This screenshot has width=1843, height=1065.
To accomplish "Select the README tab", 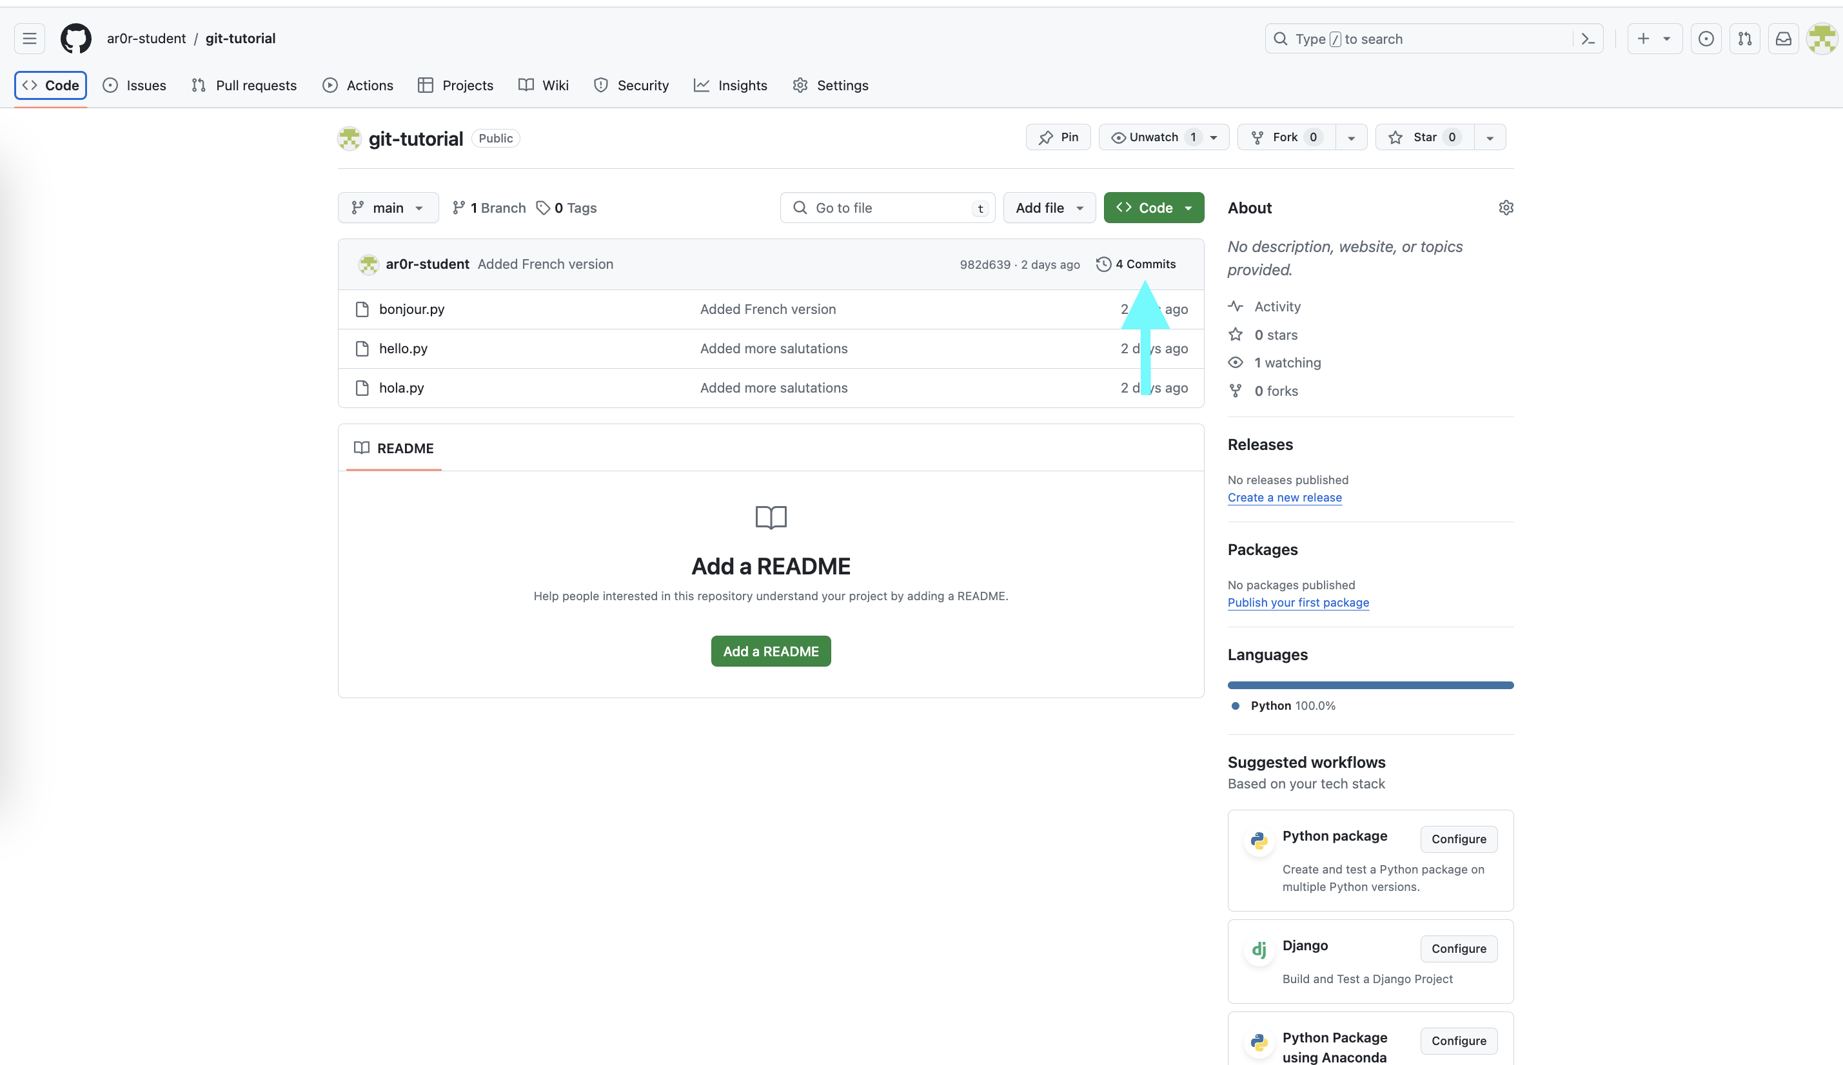I will [393, 448].
